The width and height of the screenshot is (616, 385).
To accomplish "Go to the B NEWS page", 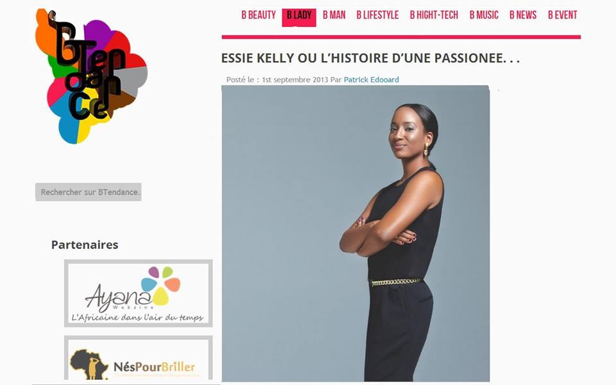I will tap(523, 15).
